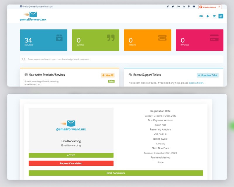Click the 'Email forwarding' product title in the details card
The image size is (234, 187).
[71, 141]
